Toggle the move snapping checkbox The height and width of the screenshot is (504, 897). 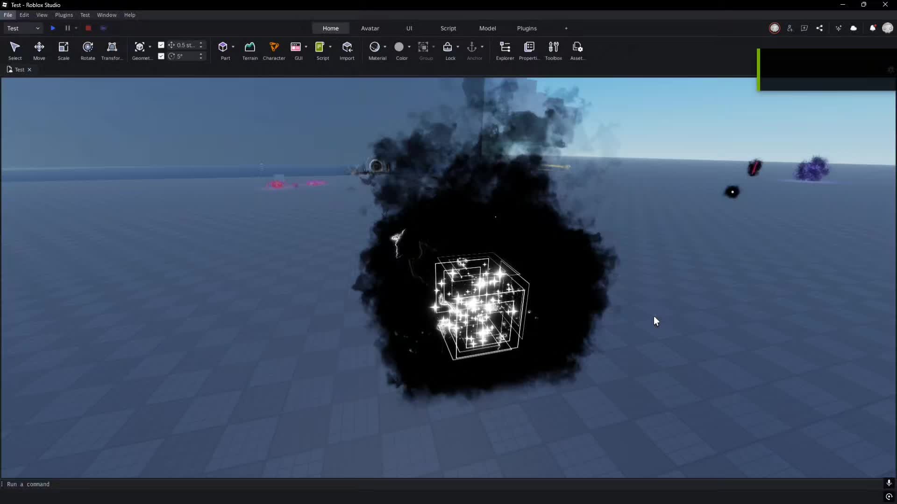[x=161, y=45]
